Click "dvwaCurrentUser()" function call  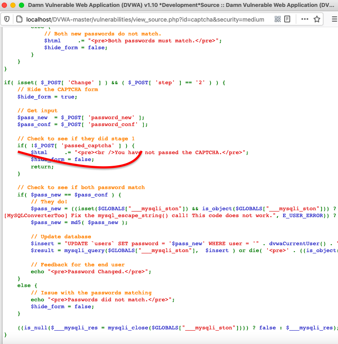click(297, 243)
